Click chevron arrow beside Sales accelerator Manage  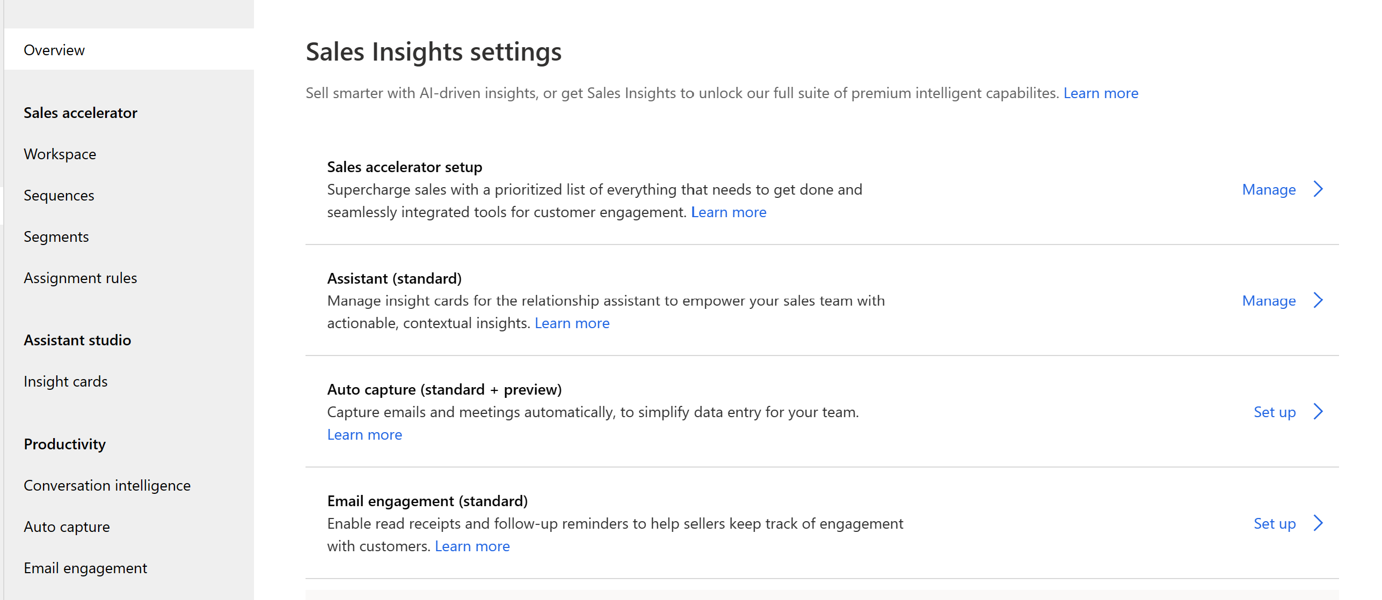1318,189
